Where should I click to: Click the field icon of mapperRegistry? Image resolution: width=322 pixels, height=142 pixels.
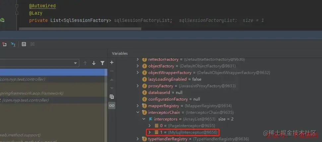(x=145, y=106)
